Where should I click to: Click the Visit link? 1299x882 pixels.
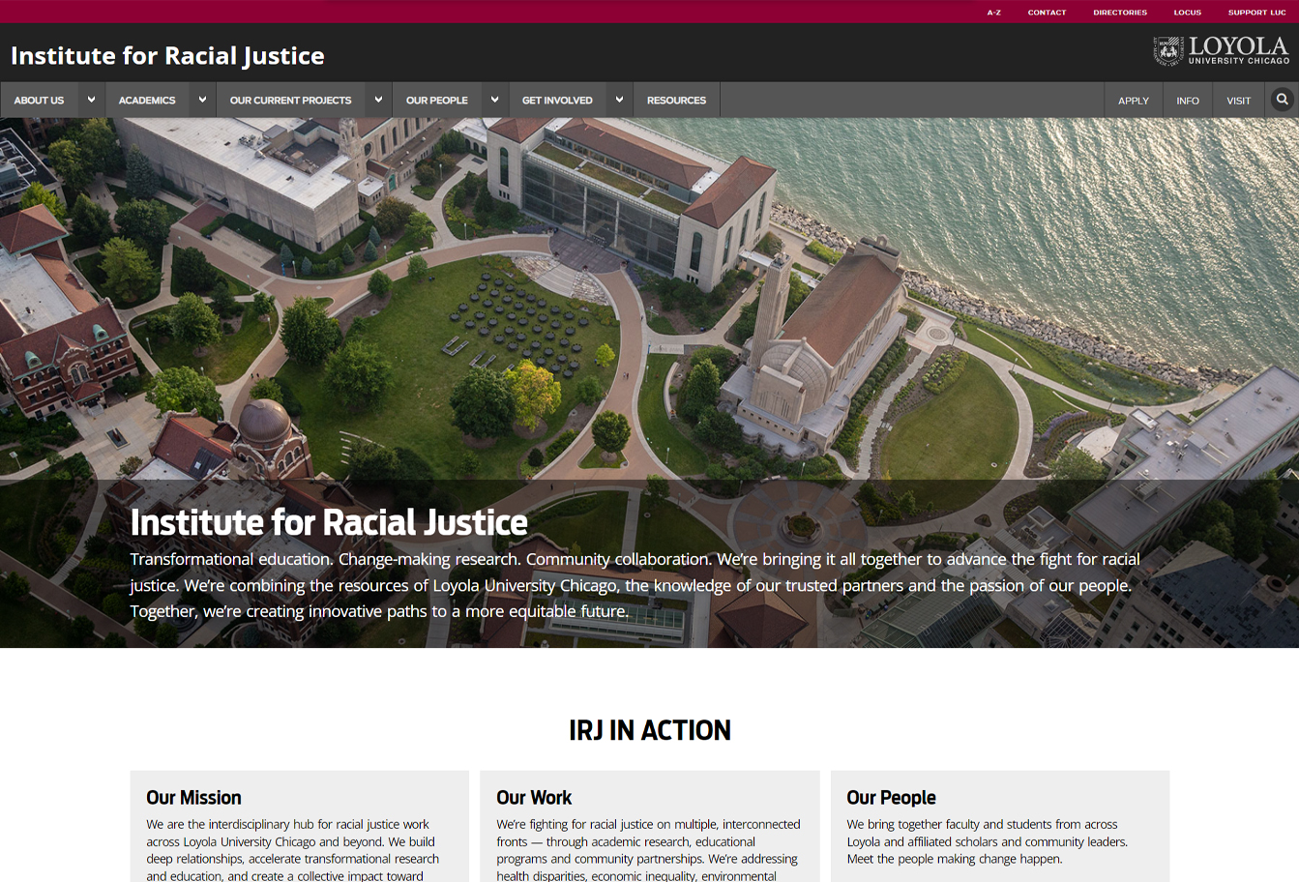(x=1238, y=101)
